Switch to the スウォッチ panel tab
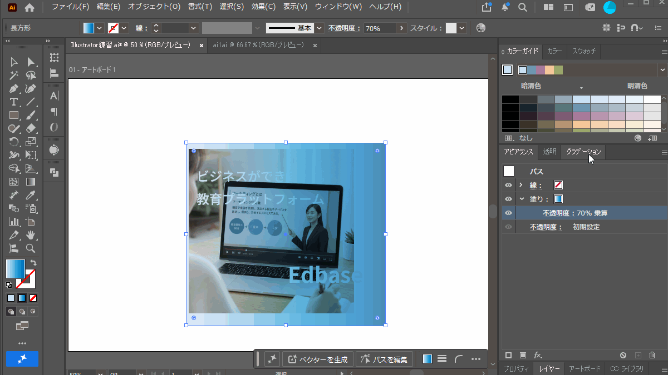The width and height of the screenshot is (668, 375). [x=584, y=51]
